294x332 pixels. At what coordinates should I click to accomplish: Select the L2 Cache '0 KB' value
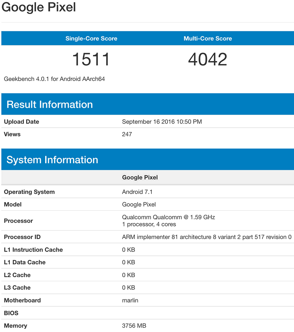129,275
